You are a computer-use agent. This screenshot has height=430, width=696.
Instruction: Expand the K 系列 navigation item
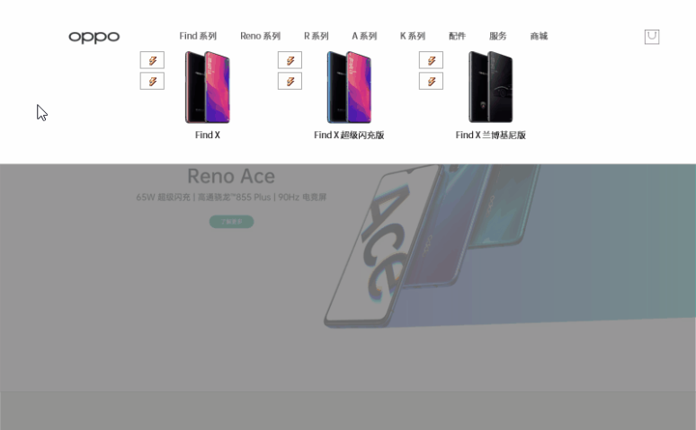[x=413, y=36]
